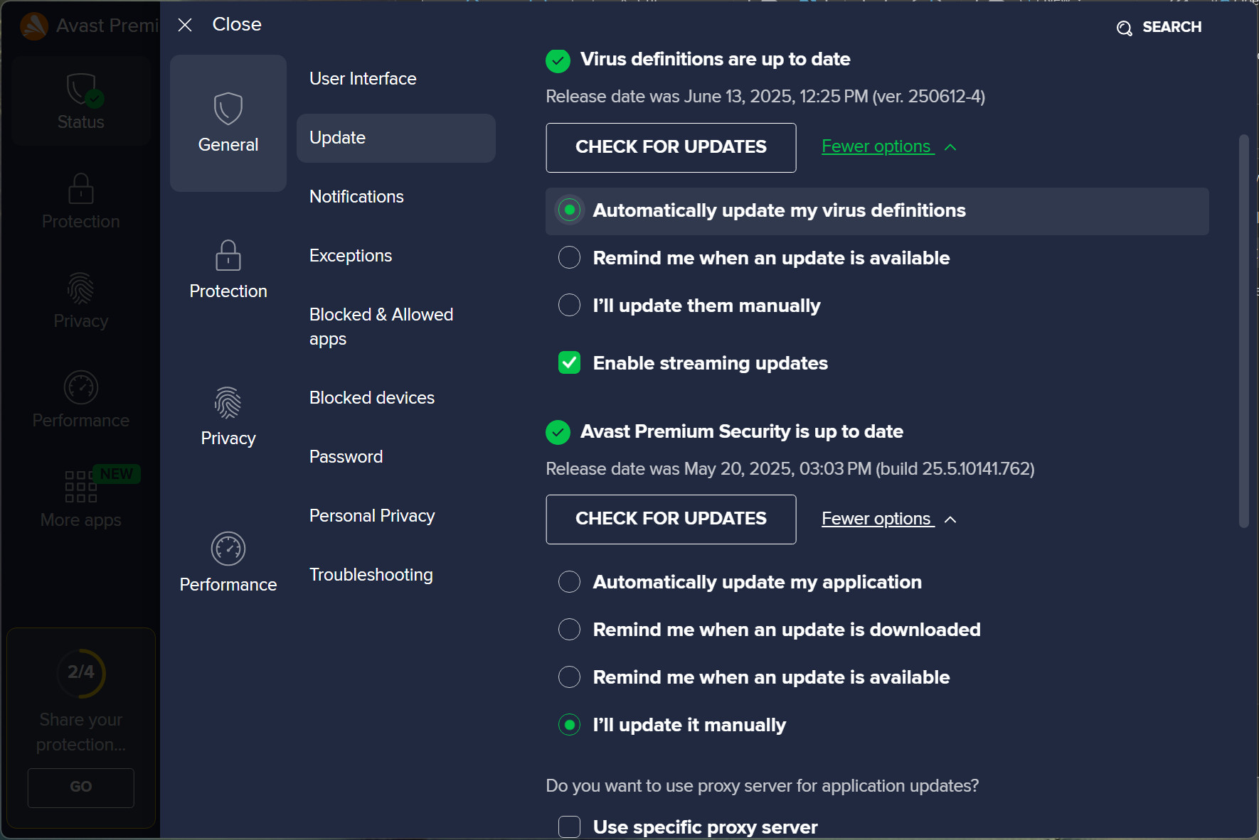Click green check beside virus definitions status

point(558,60)
